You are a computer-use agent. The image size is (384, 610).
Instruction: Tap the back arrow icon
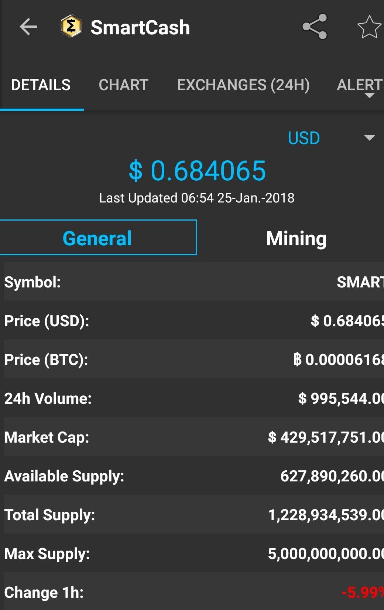(28, 27)
